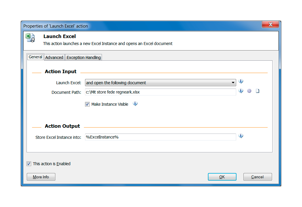302x207 pixels.
Task: Open the Exception Handling tab
Action: pos(84,57)
